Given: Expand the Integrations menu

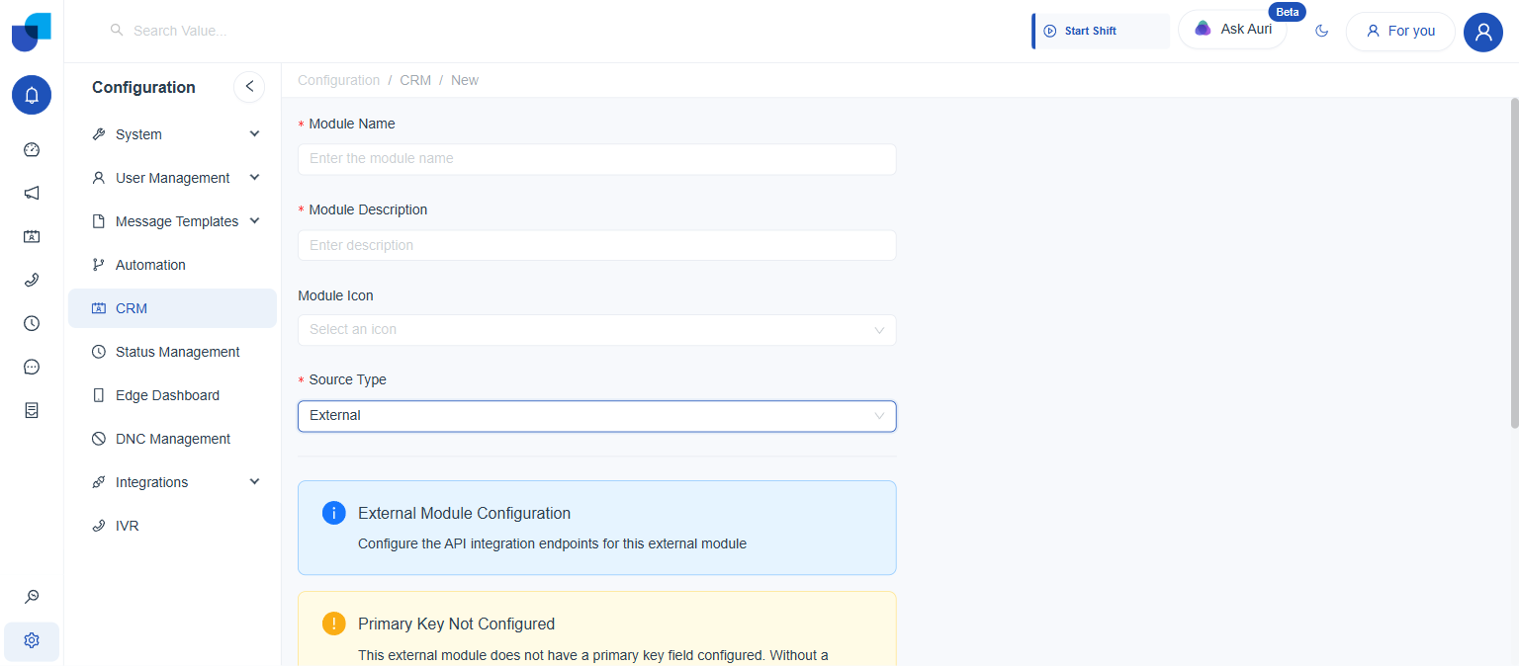Looking at the screenshot, I should tap(172, 482).
